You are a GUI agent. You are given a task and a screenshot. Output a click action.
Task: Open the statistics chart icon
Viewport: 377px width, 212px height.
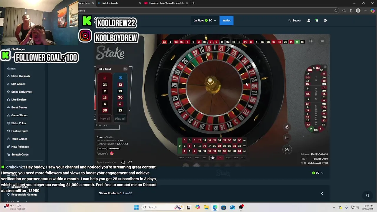click(287, 138)
